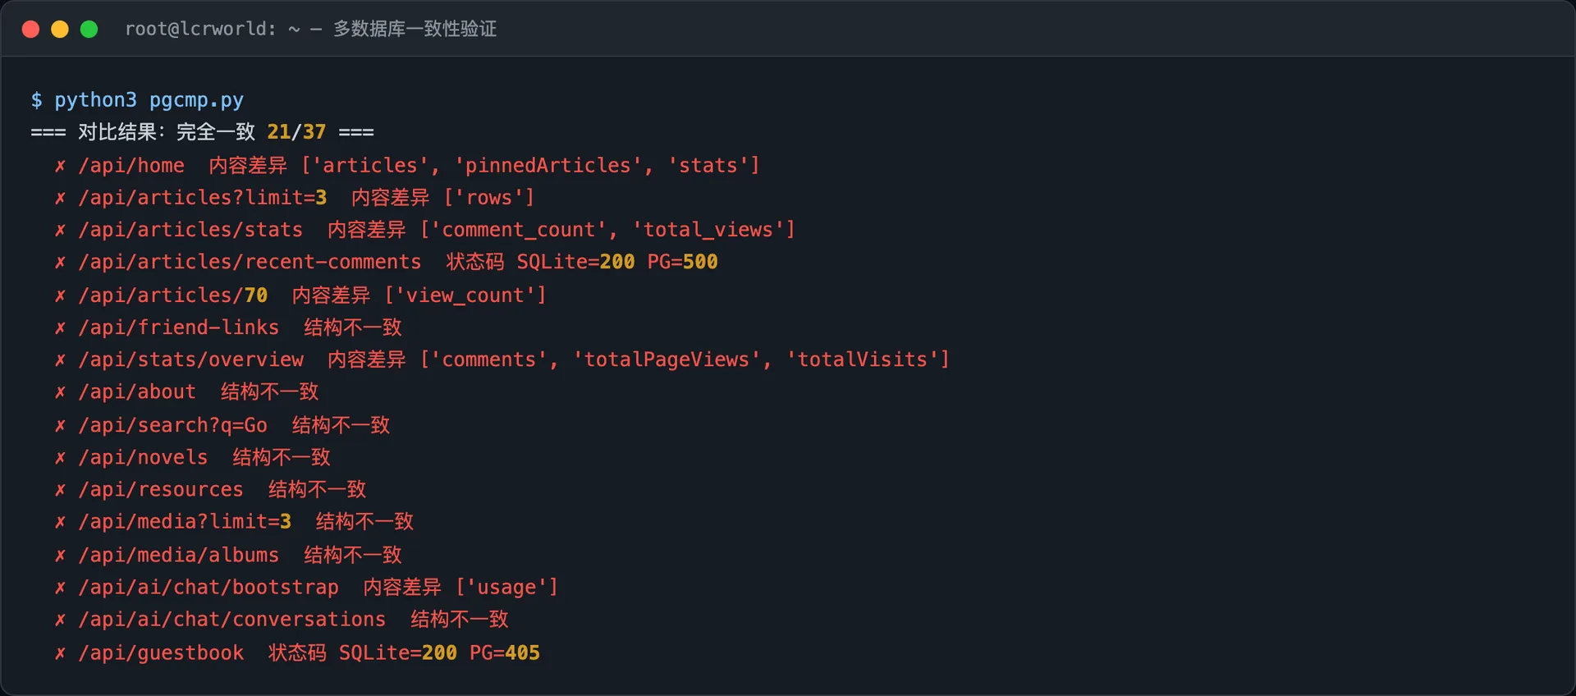Click the red close window button
Screen dimensions: 1576x696
(x=30, y=30)
